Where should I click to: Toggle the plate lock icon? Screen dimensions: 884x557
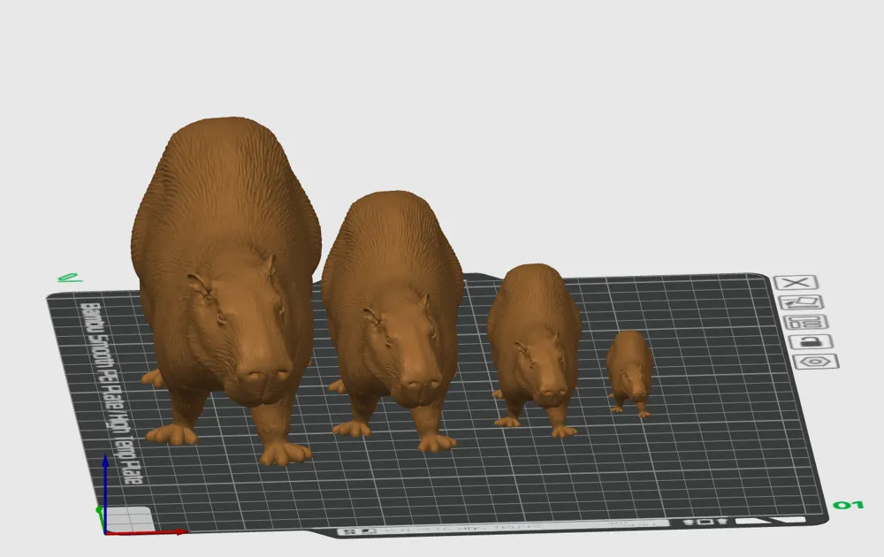(x=811, y=341)
